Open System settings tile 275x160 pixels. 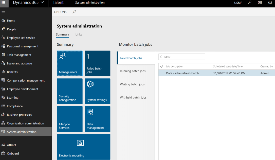[x=97, y=91]
